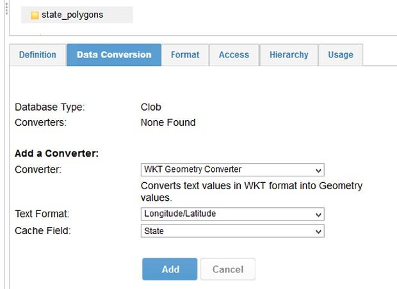Click the Cache Field label
The height and width of the screenshot is (289, 397).
[x=43, y=231]
